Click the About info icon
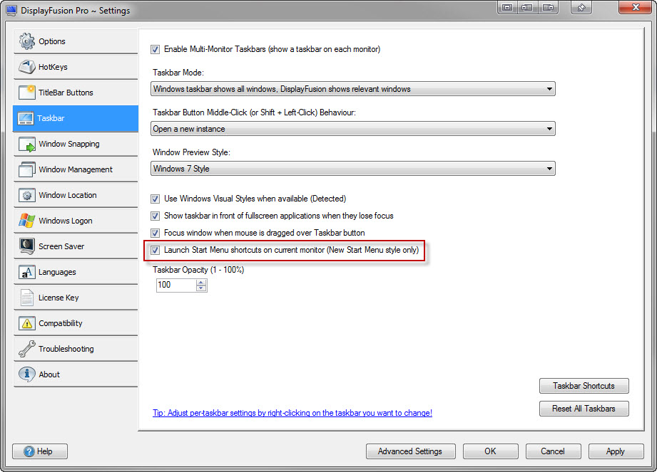The image size is (657, 472). (27, 374)
